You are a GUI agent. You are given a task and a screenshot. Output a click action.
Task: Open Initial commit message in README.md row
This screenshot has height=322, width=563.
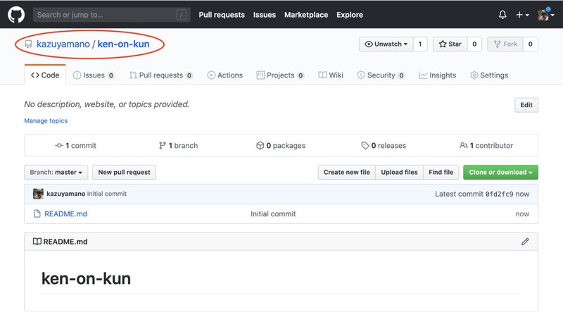tap(273, 213)
